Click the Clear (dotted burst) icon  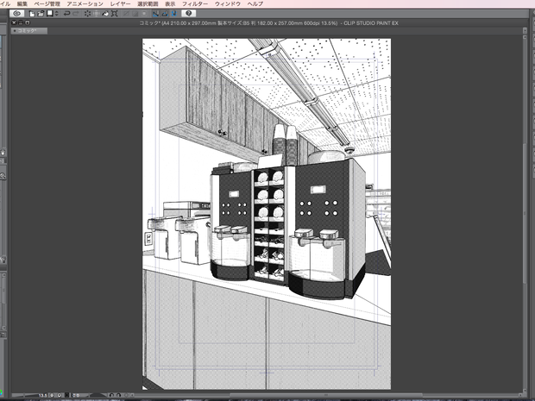click(x=88, y=14)
